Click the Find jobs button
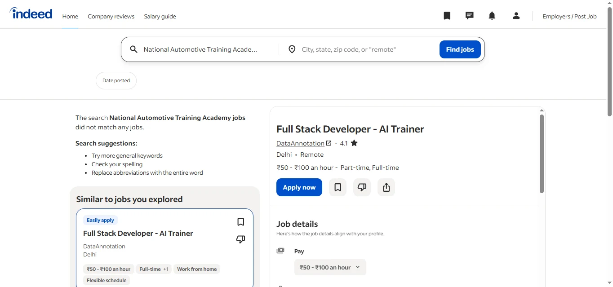This screenshot has width=613, height=287. pos(460,49)
